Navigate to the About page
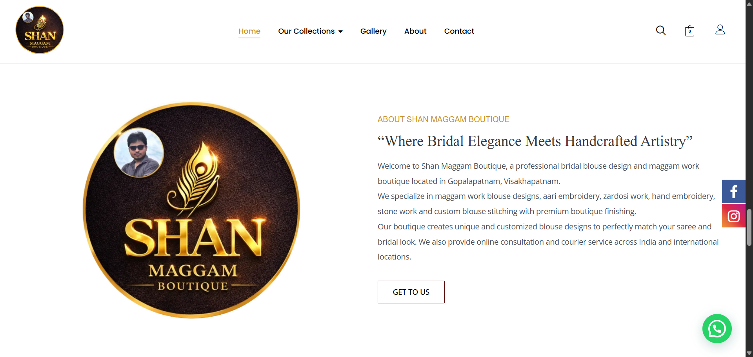This screenshot has height=357, width=753. (415, 31)
